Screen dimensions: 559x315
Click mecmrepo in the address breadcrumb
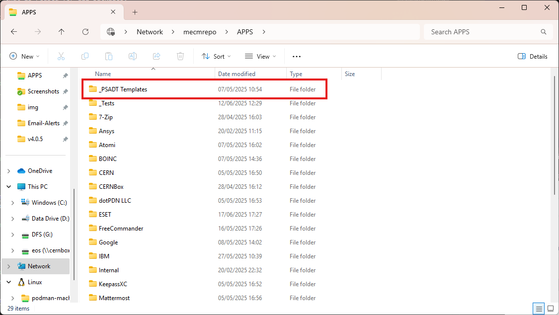click(200, 32)
